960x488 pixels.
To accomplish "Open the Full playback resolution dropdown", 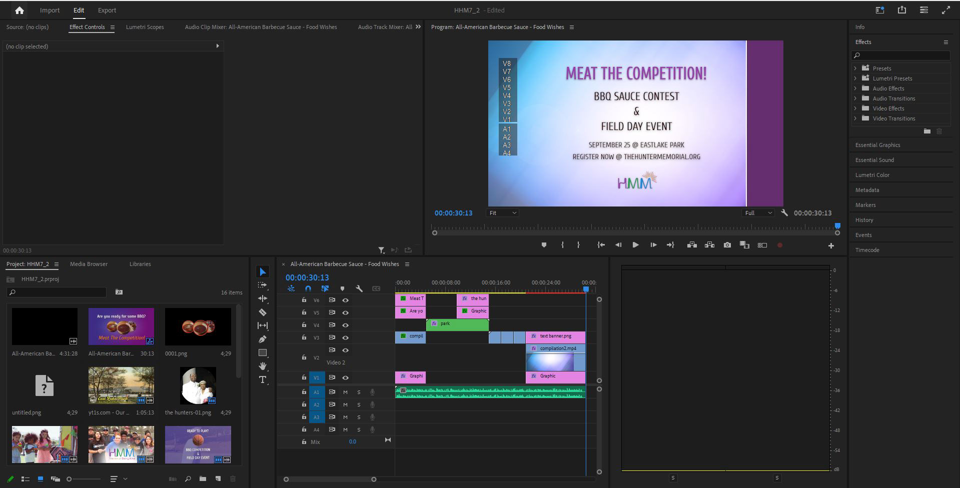I will (758, 213).
